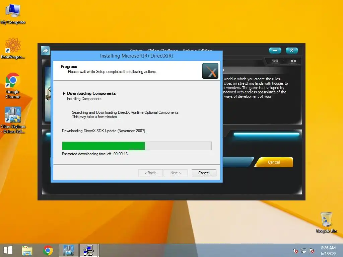This screenshot has width=343, height=257.
Task: Open Chrome from the taskbar
Action: pos(48,250)
